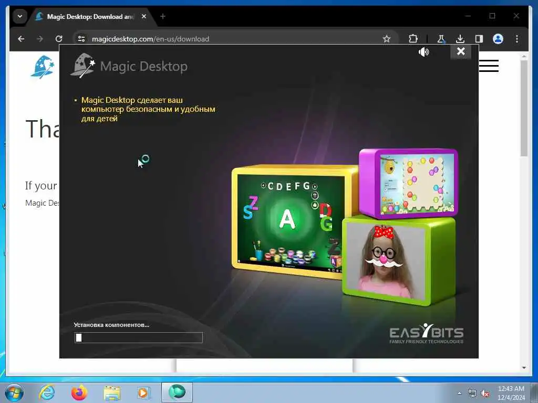Click the 'Установка компонентов...' status text

tap(111, 325)
